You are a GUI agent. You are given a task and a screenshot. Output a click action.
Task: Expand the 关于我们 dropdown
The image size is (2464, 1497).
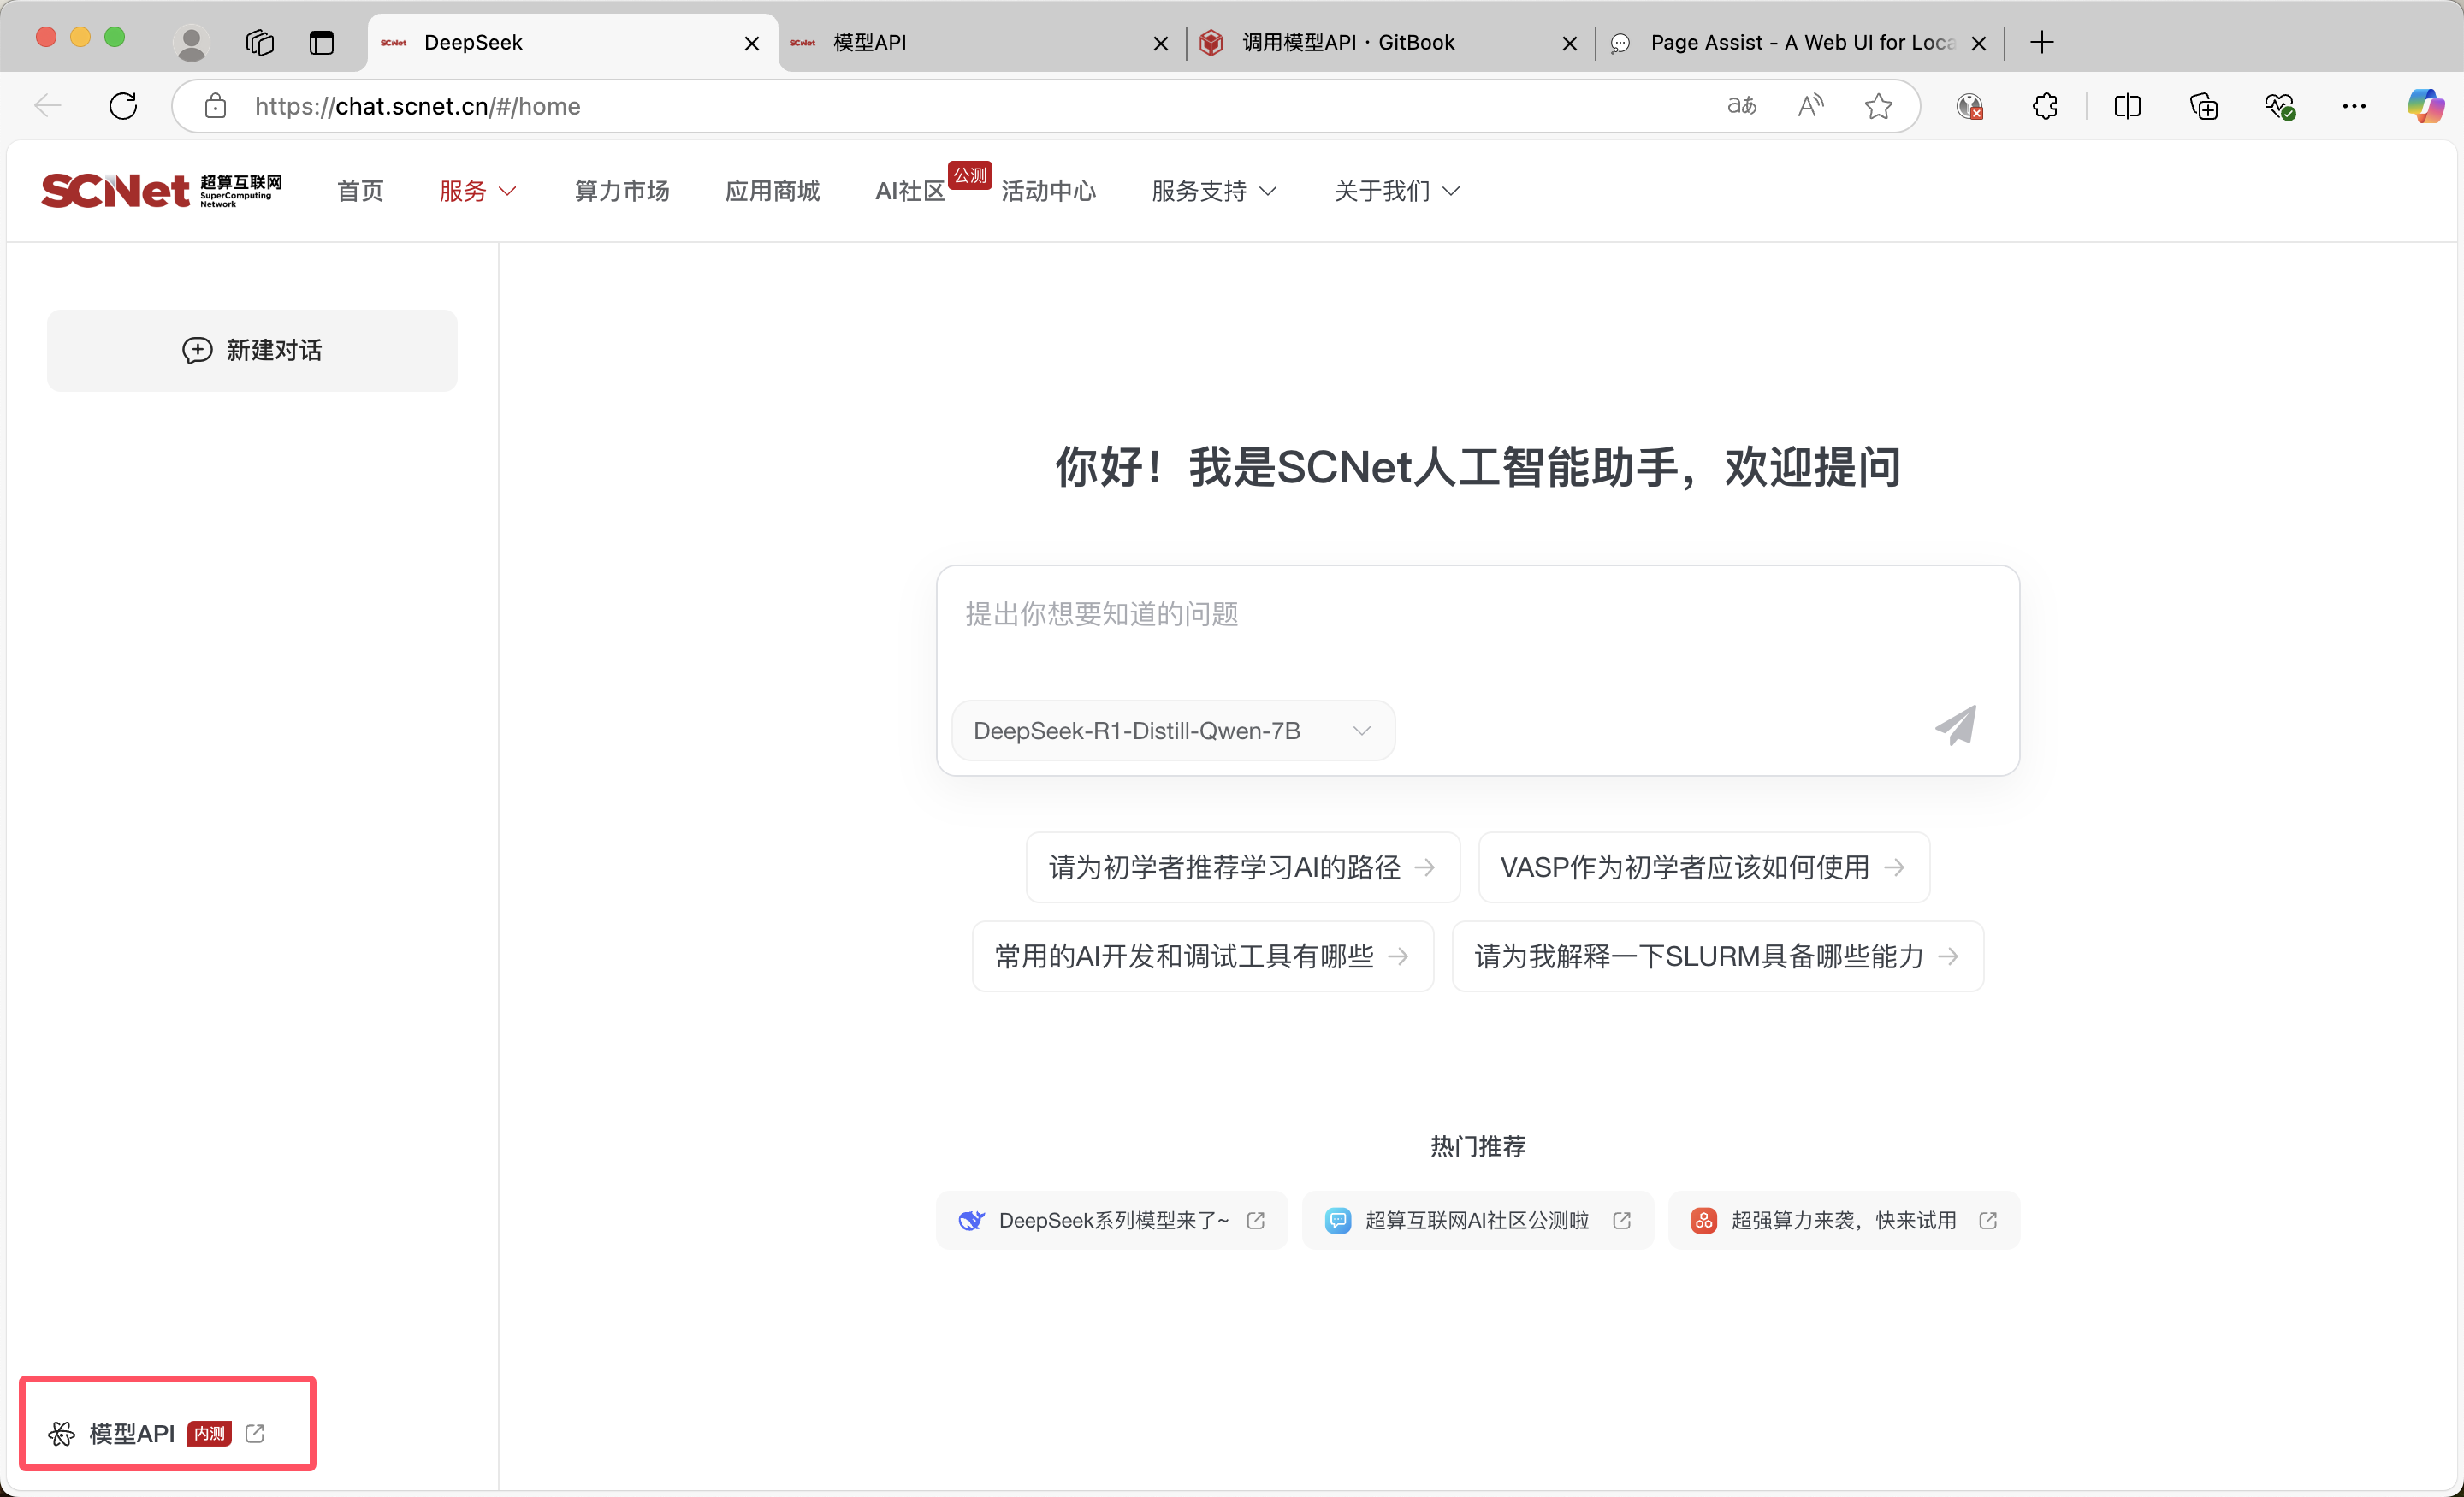[1397, 191]
